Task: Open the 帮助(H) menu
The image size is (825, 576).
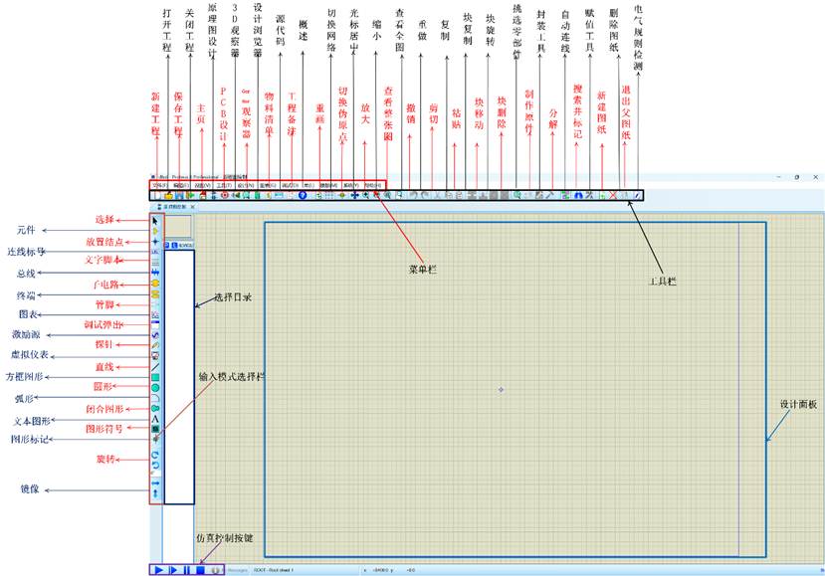Action: tap(372, 185)
